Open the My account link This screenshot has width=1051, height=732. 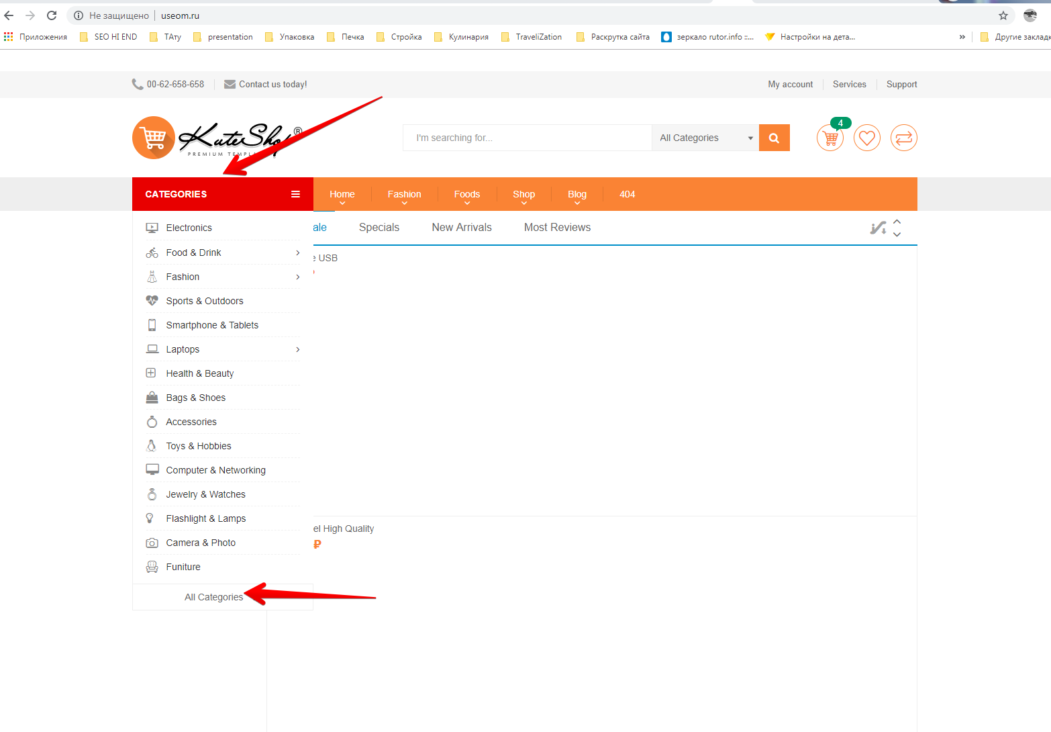(791, 84)
